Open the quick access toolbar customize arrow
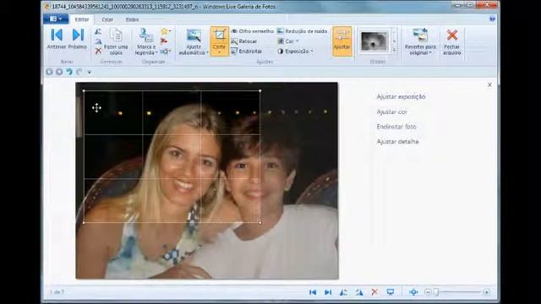541x304 pixels. click(90, 72)
